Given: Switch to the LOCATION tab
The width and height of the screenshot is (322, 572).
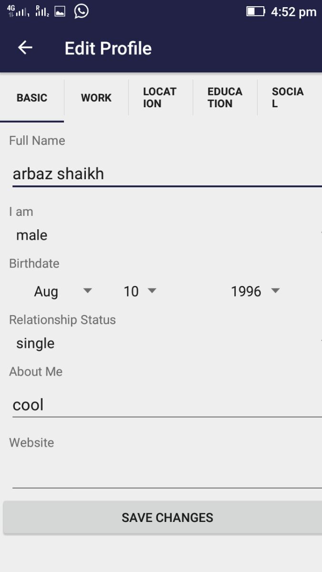Looking at the screenshot, I should coord(161,98).
